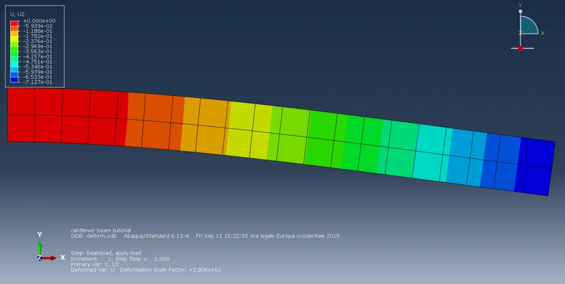Click the yellow swatch in the contour legend

coord(14,39)
